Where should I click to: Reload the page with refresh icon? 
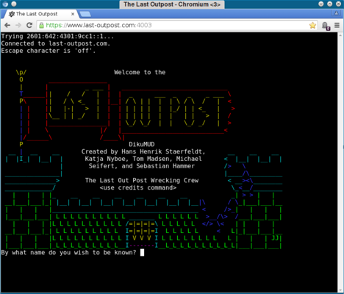tap(29, 25)
